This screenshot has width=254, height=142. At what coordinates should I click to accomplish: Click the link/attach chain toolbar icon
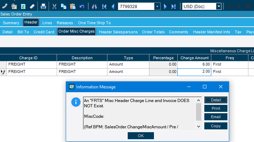(5, 7)
